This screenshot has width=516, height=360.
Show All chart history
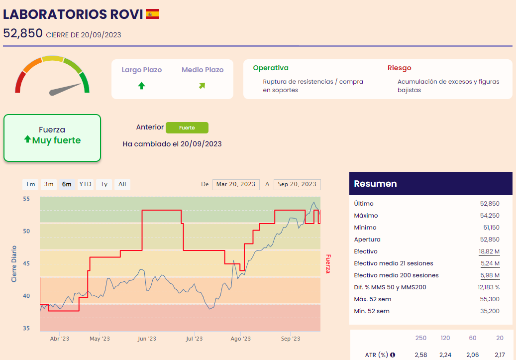(122, 184)
